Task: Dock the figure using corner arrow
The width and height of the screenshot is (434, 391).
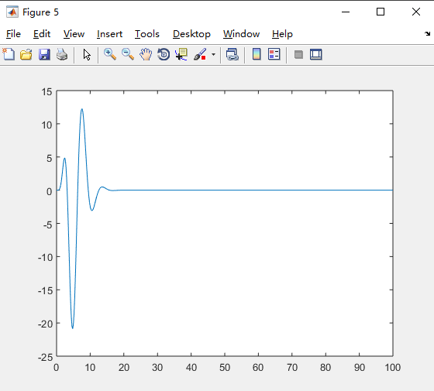Action: [x=427, y=34]
